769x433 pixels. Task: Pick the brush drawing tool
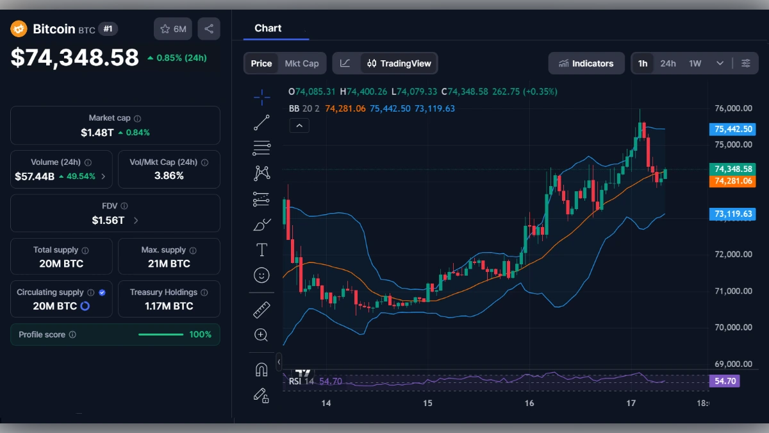[261, 225]
